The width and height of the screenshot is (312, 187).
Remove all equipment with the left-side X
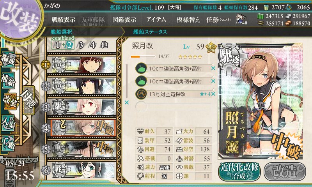point(126,102)
